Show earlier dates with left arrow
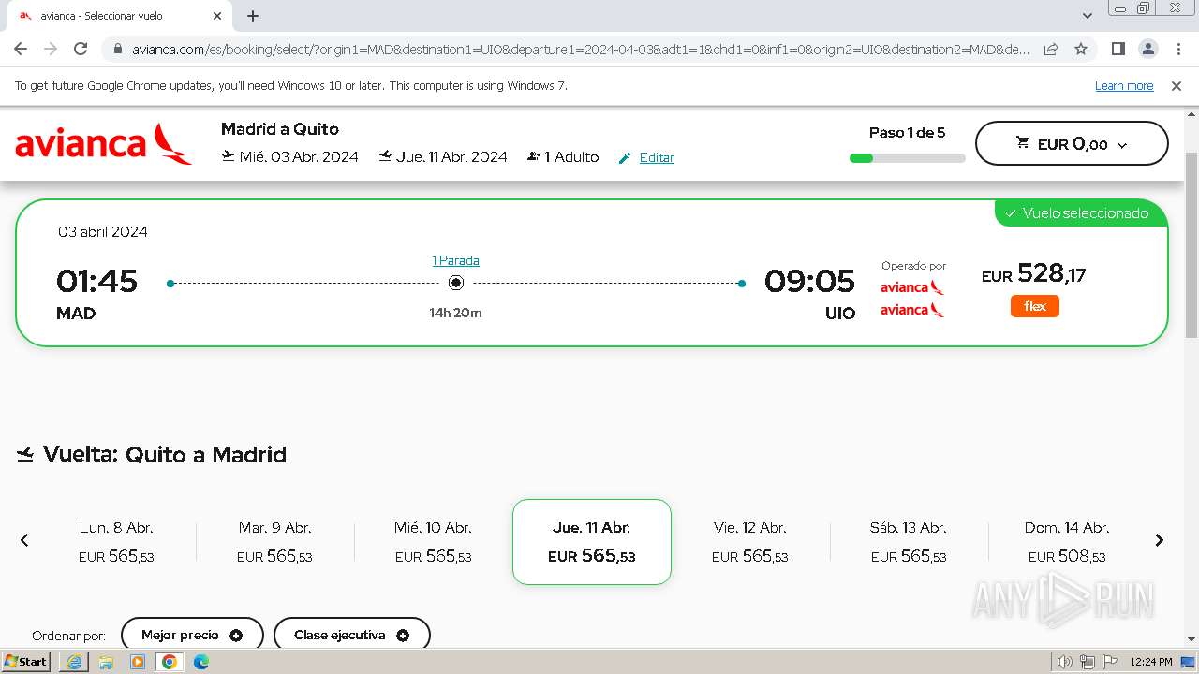The height and width of the screenshot is (674, 1199). click(x=24, y=540)
